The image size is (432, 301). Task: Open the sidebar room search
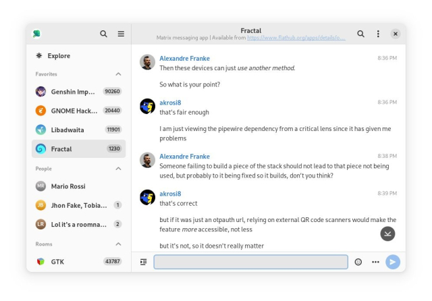pos(103,34)
